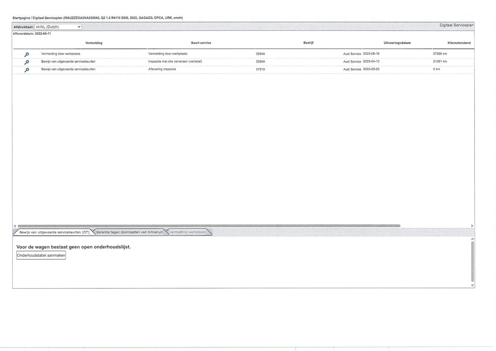
Task: Click the Onderhoudstabel aanmaken button
Action: click(x=41, y=256)
